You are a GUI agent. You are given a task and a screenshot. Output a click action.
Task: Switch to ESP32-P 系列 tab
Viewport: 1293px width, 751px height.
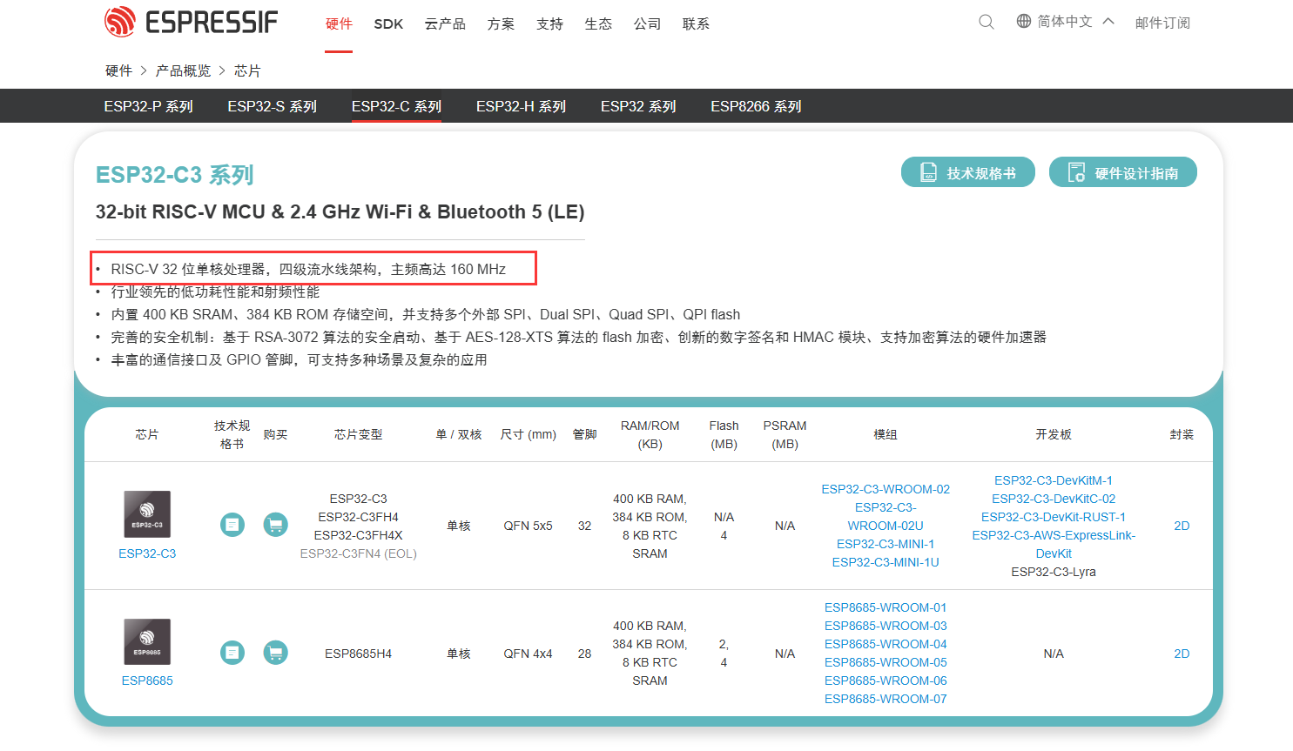[x=148, y=106]
